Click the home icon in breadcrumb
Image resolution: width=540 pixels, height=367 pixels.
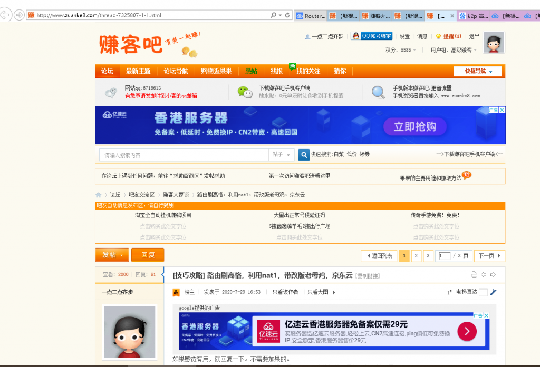[x=99, y=195]
